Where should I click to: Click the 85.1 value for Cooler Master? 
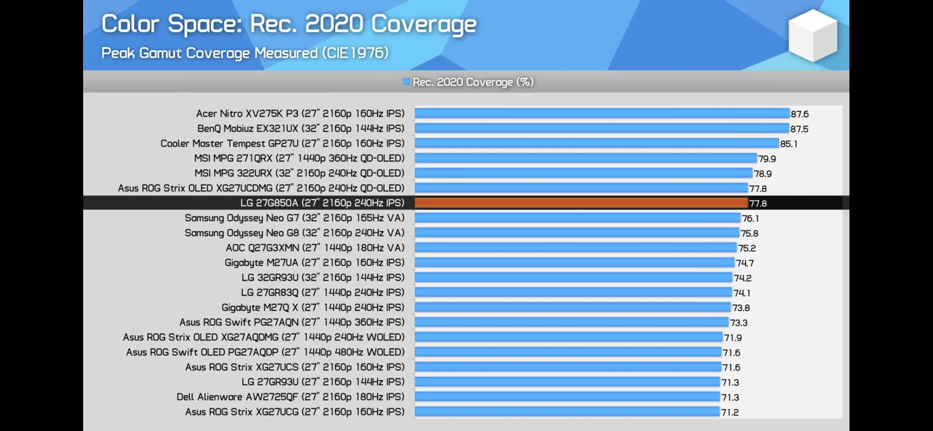pyautogui.click(x=789, y=144)
